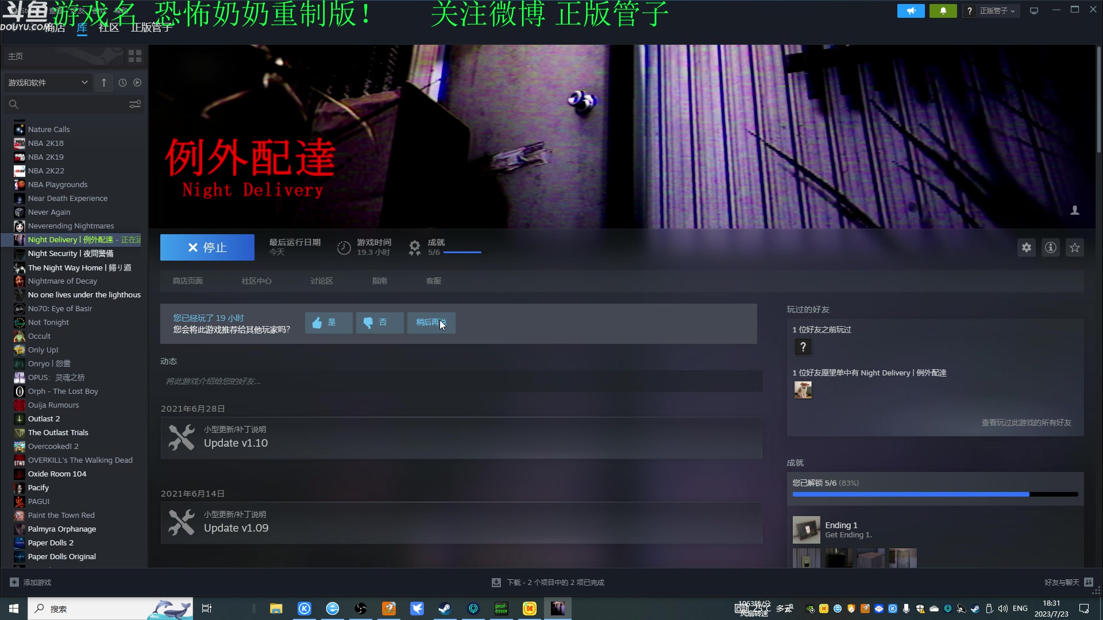Open File Explorer from taskbar
The width and height of the screenshot is (1103, 620).
(x=276, y=609)
